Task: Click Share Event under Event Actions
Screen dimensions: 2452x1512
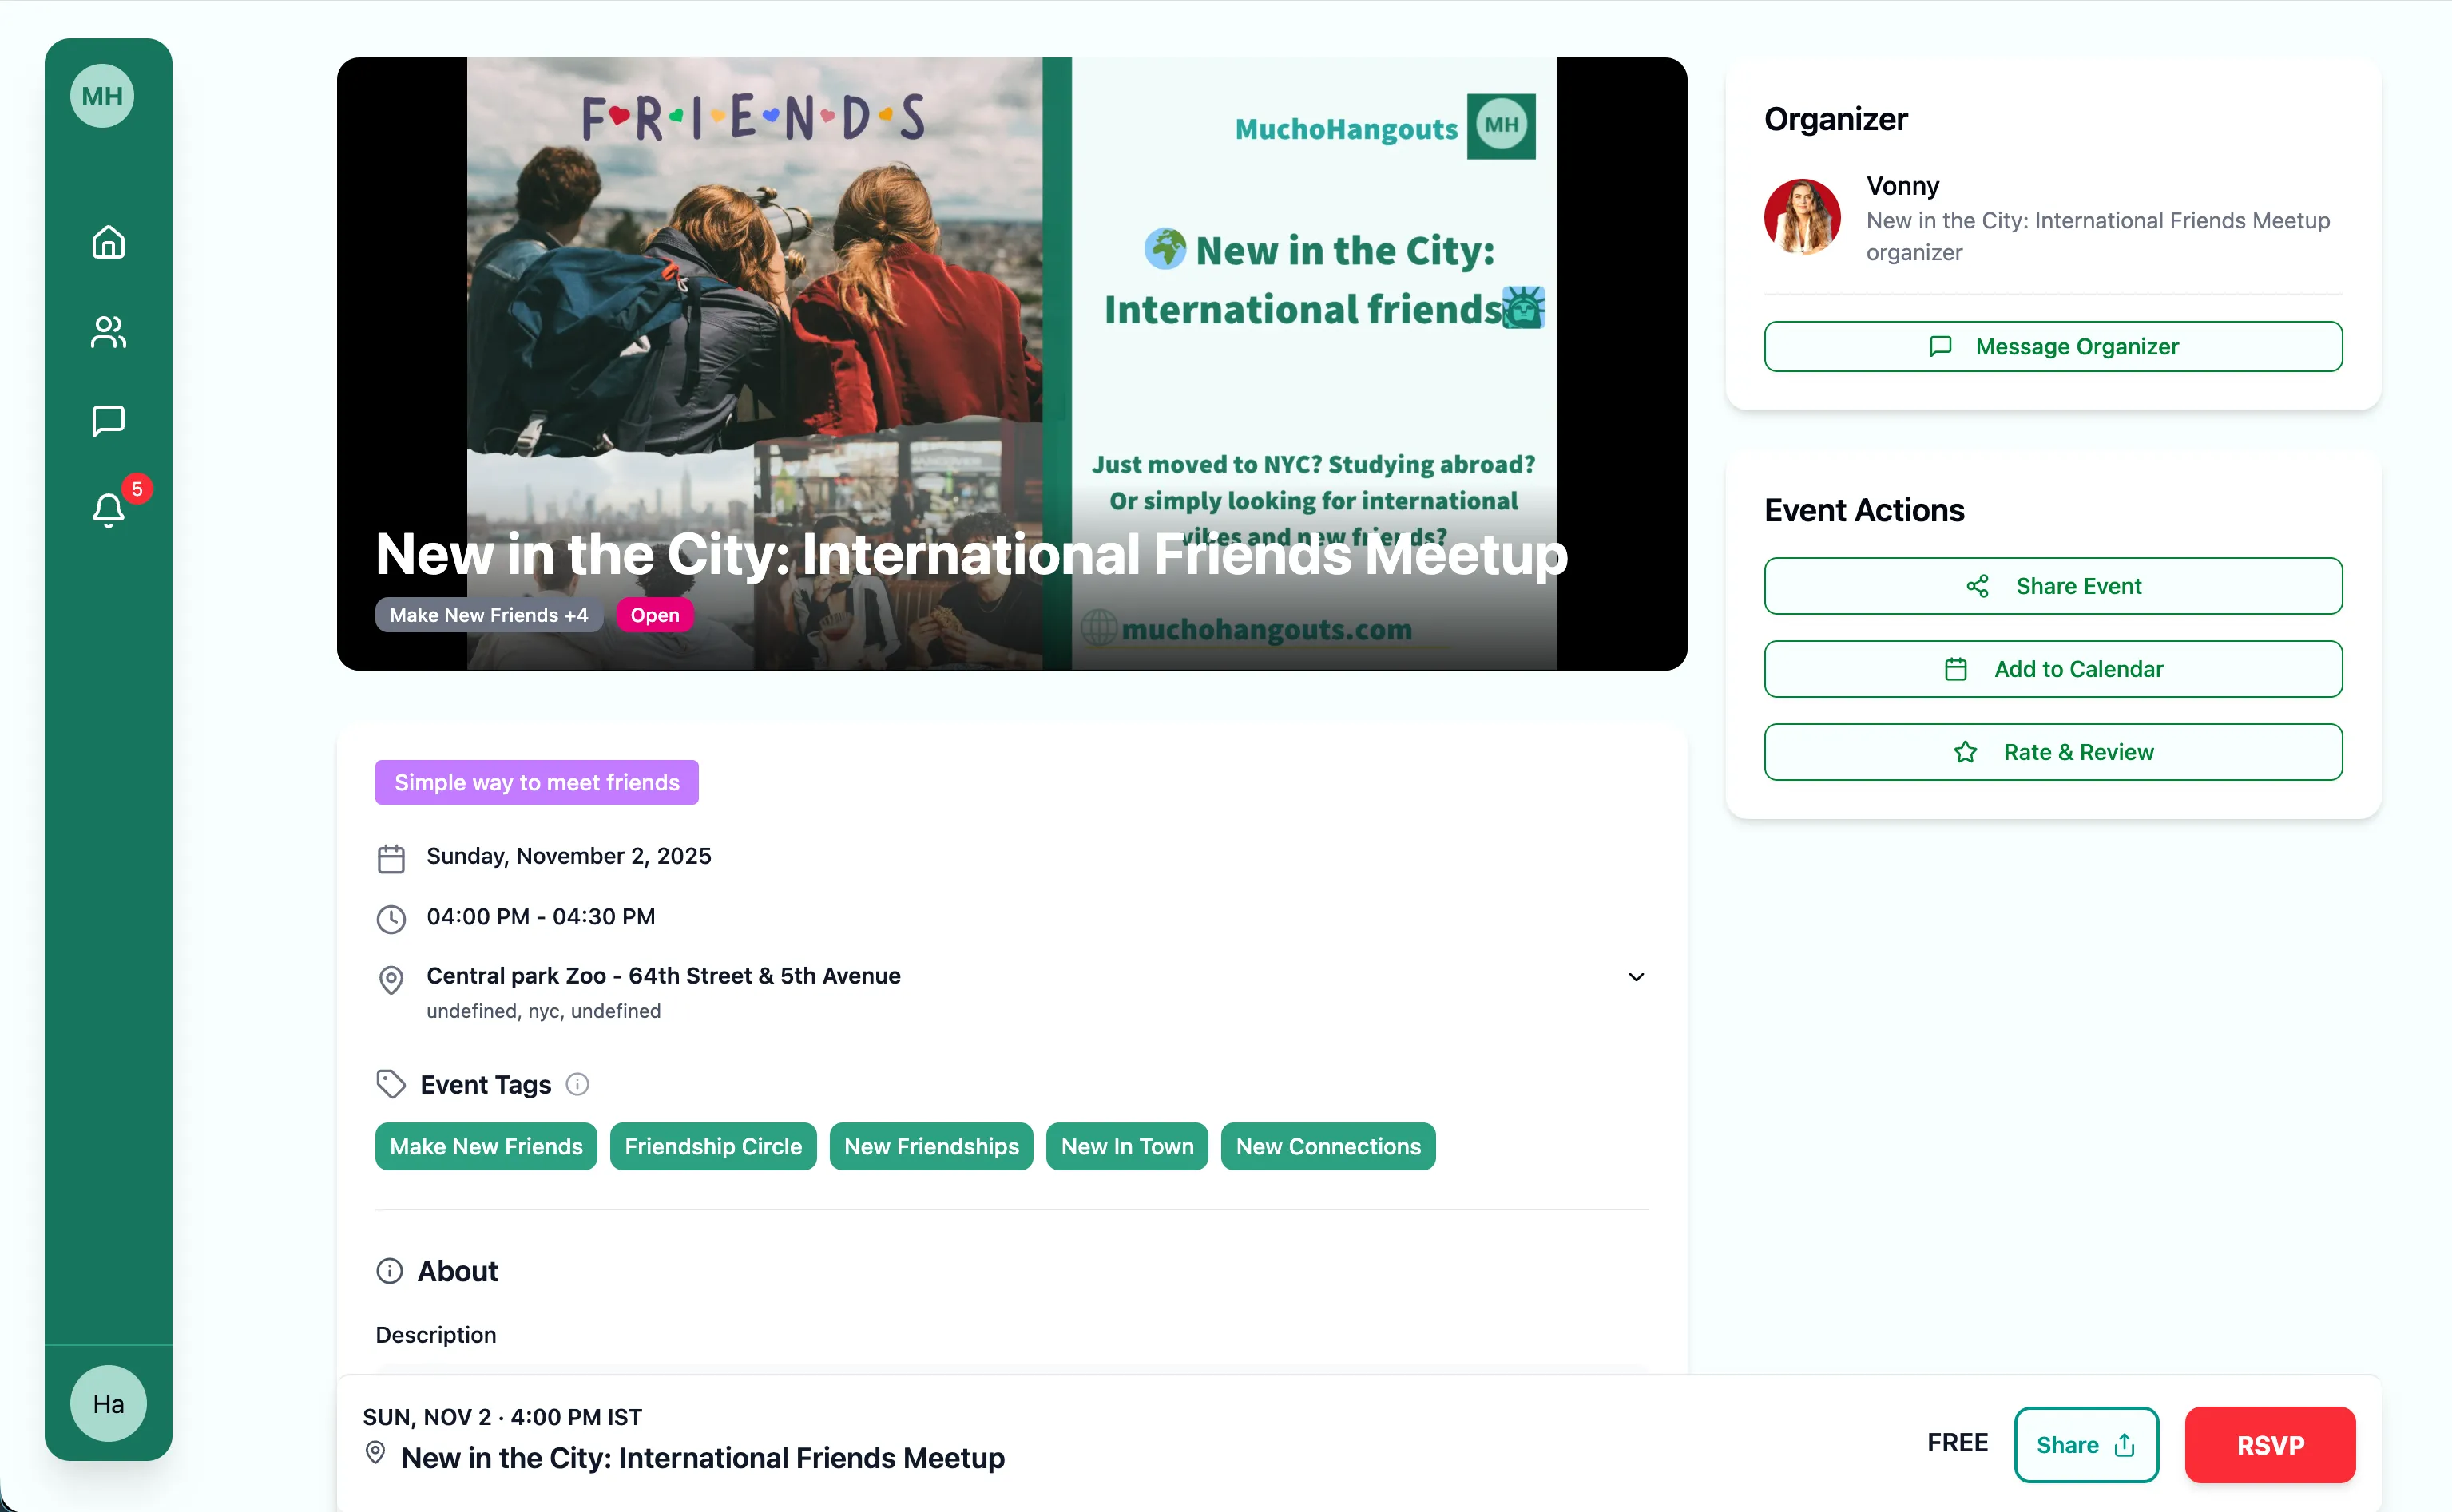Action: point(2053,586)
